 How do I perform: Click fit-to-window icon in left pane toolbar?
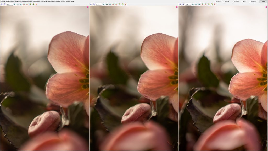[21, 4]
